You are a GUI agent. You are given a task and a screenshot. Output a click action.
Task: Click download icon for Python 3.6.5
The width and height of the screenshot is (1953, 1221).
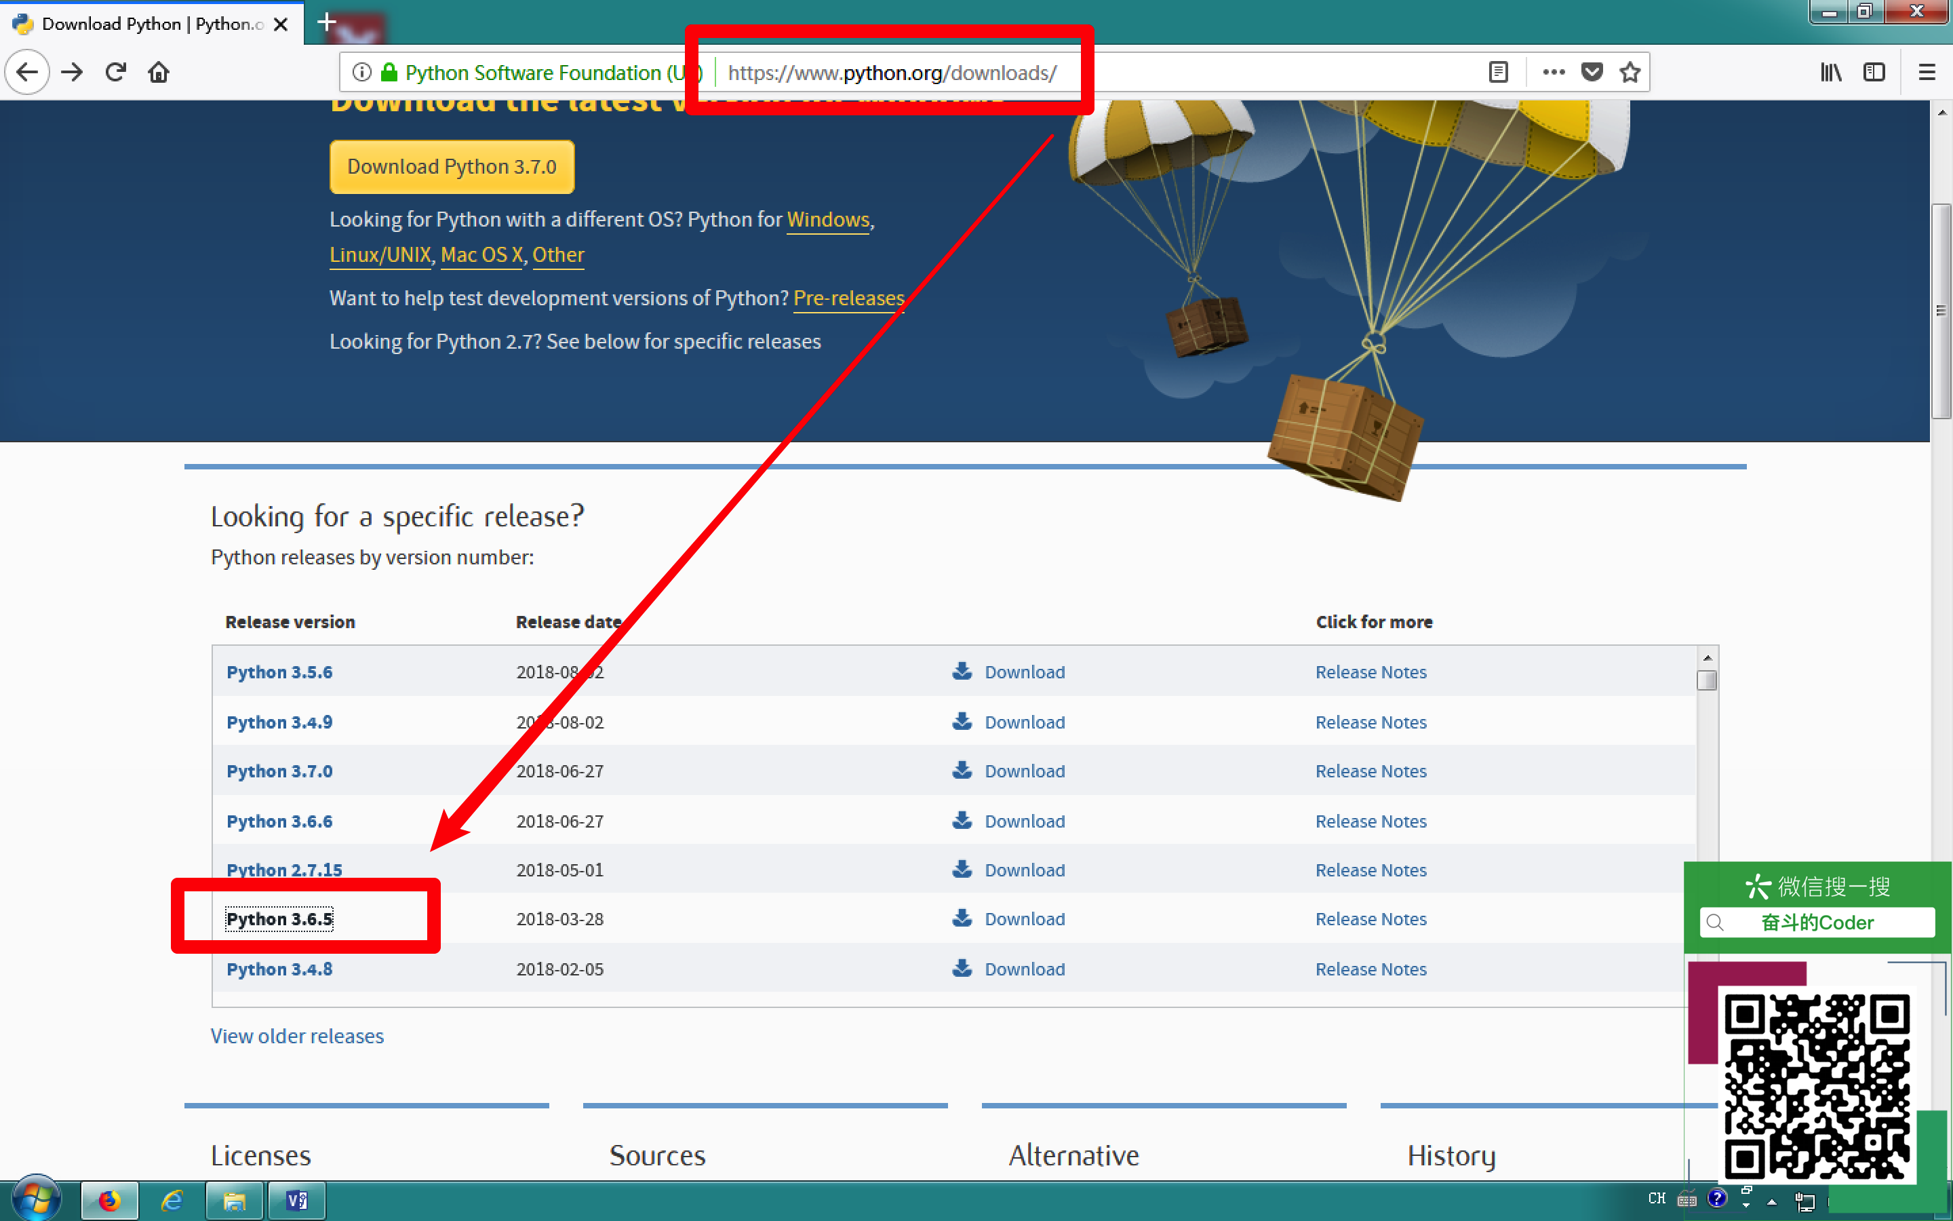coord(961,918)
